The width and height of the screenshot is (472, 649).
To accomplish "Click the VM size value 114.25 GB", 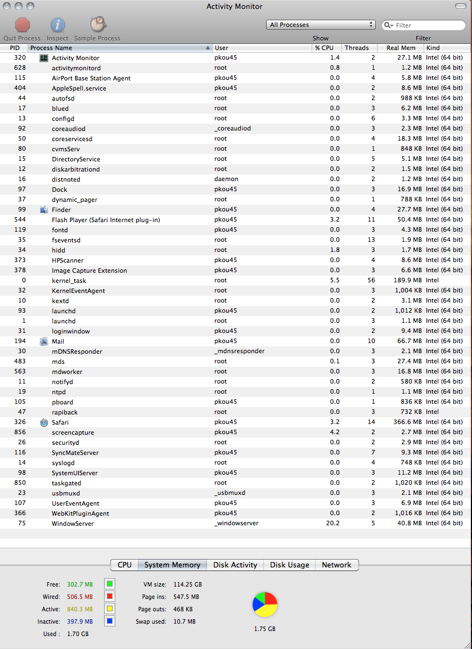I will pos(187,584).
